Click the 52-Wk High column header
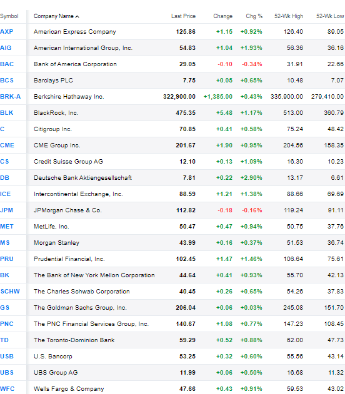This screenshot has width=345, height=394. click(x=289, y=16)
